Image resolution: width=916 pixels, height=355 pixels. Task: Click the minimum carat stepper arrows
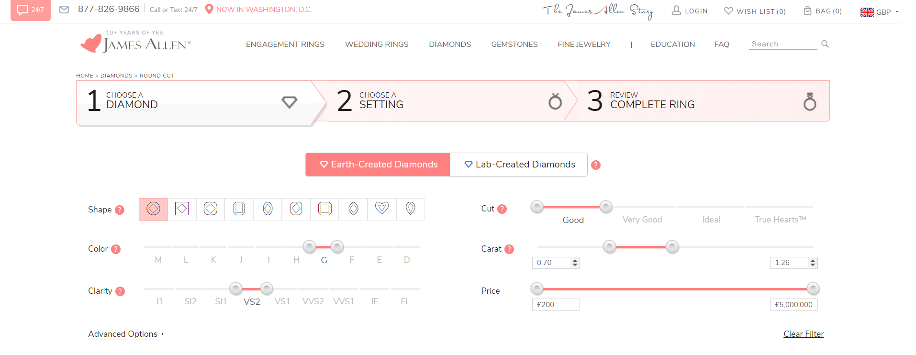pos(575,263)
